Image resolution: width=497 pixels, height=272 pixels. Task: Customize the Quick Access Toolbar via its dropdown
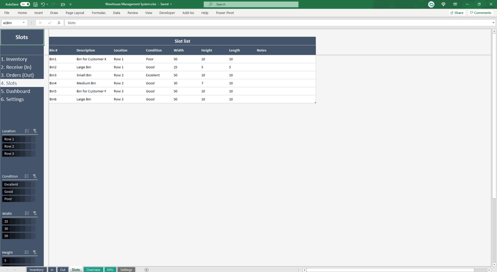(71, 4)
